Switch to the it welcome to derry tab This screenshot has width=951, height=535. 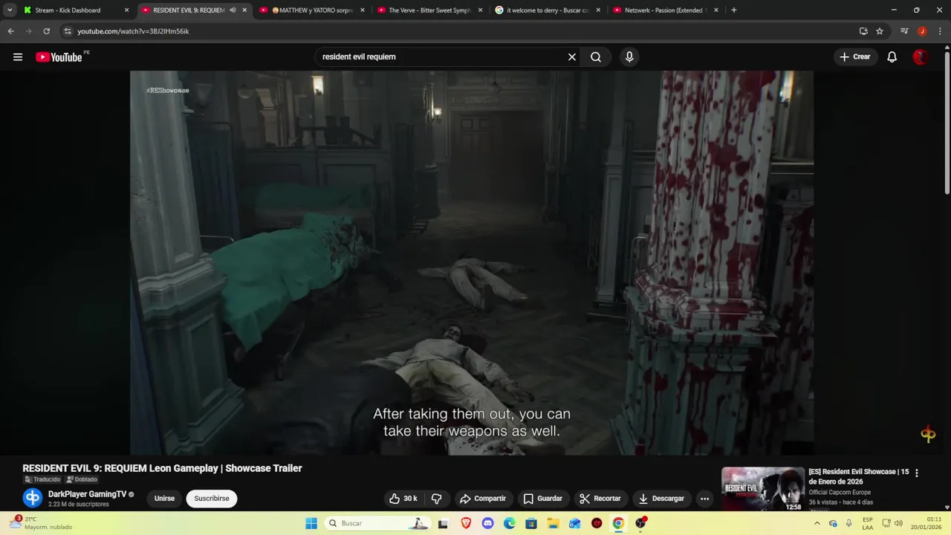pyautogui.click(x=548, y=10)
